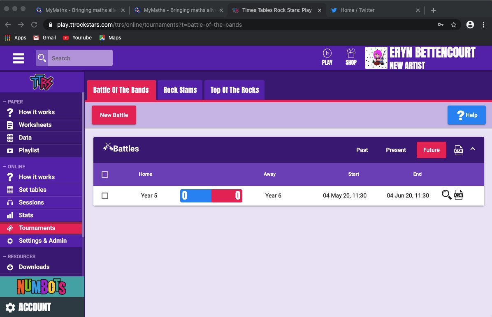Click the saved passwords key icon
Viewport: 492px width, 317px height.
(x=441, y=25)
